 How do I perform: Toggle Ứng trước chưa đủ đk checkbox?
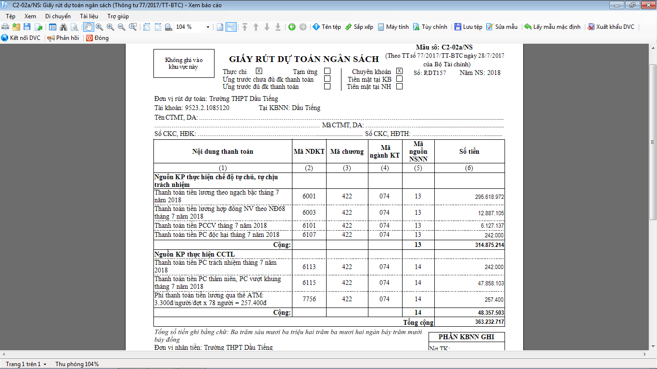click(x=328, y=79)
